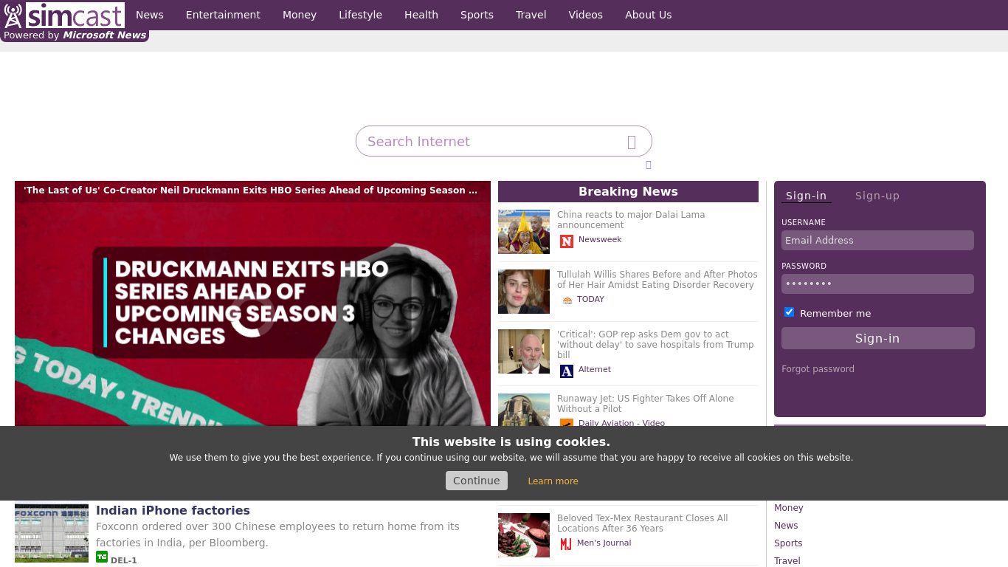Click the News link in sidebar list
The width and height of the screenshot is (1008, 567).
[786, 526]
